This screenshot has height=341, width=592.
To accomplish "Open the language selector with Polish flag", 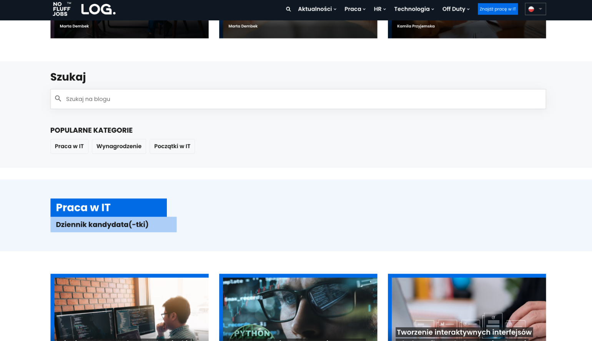I will click(x=535, y=9).
